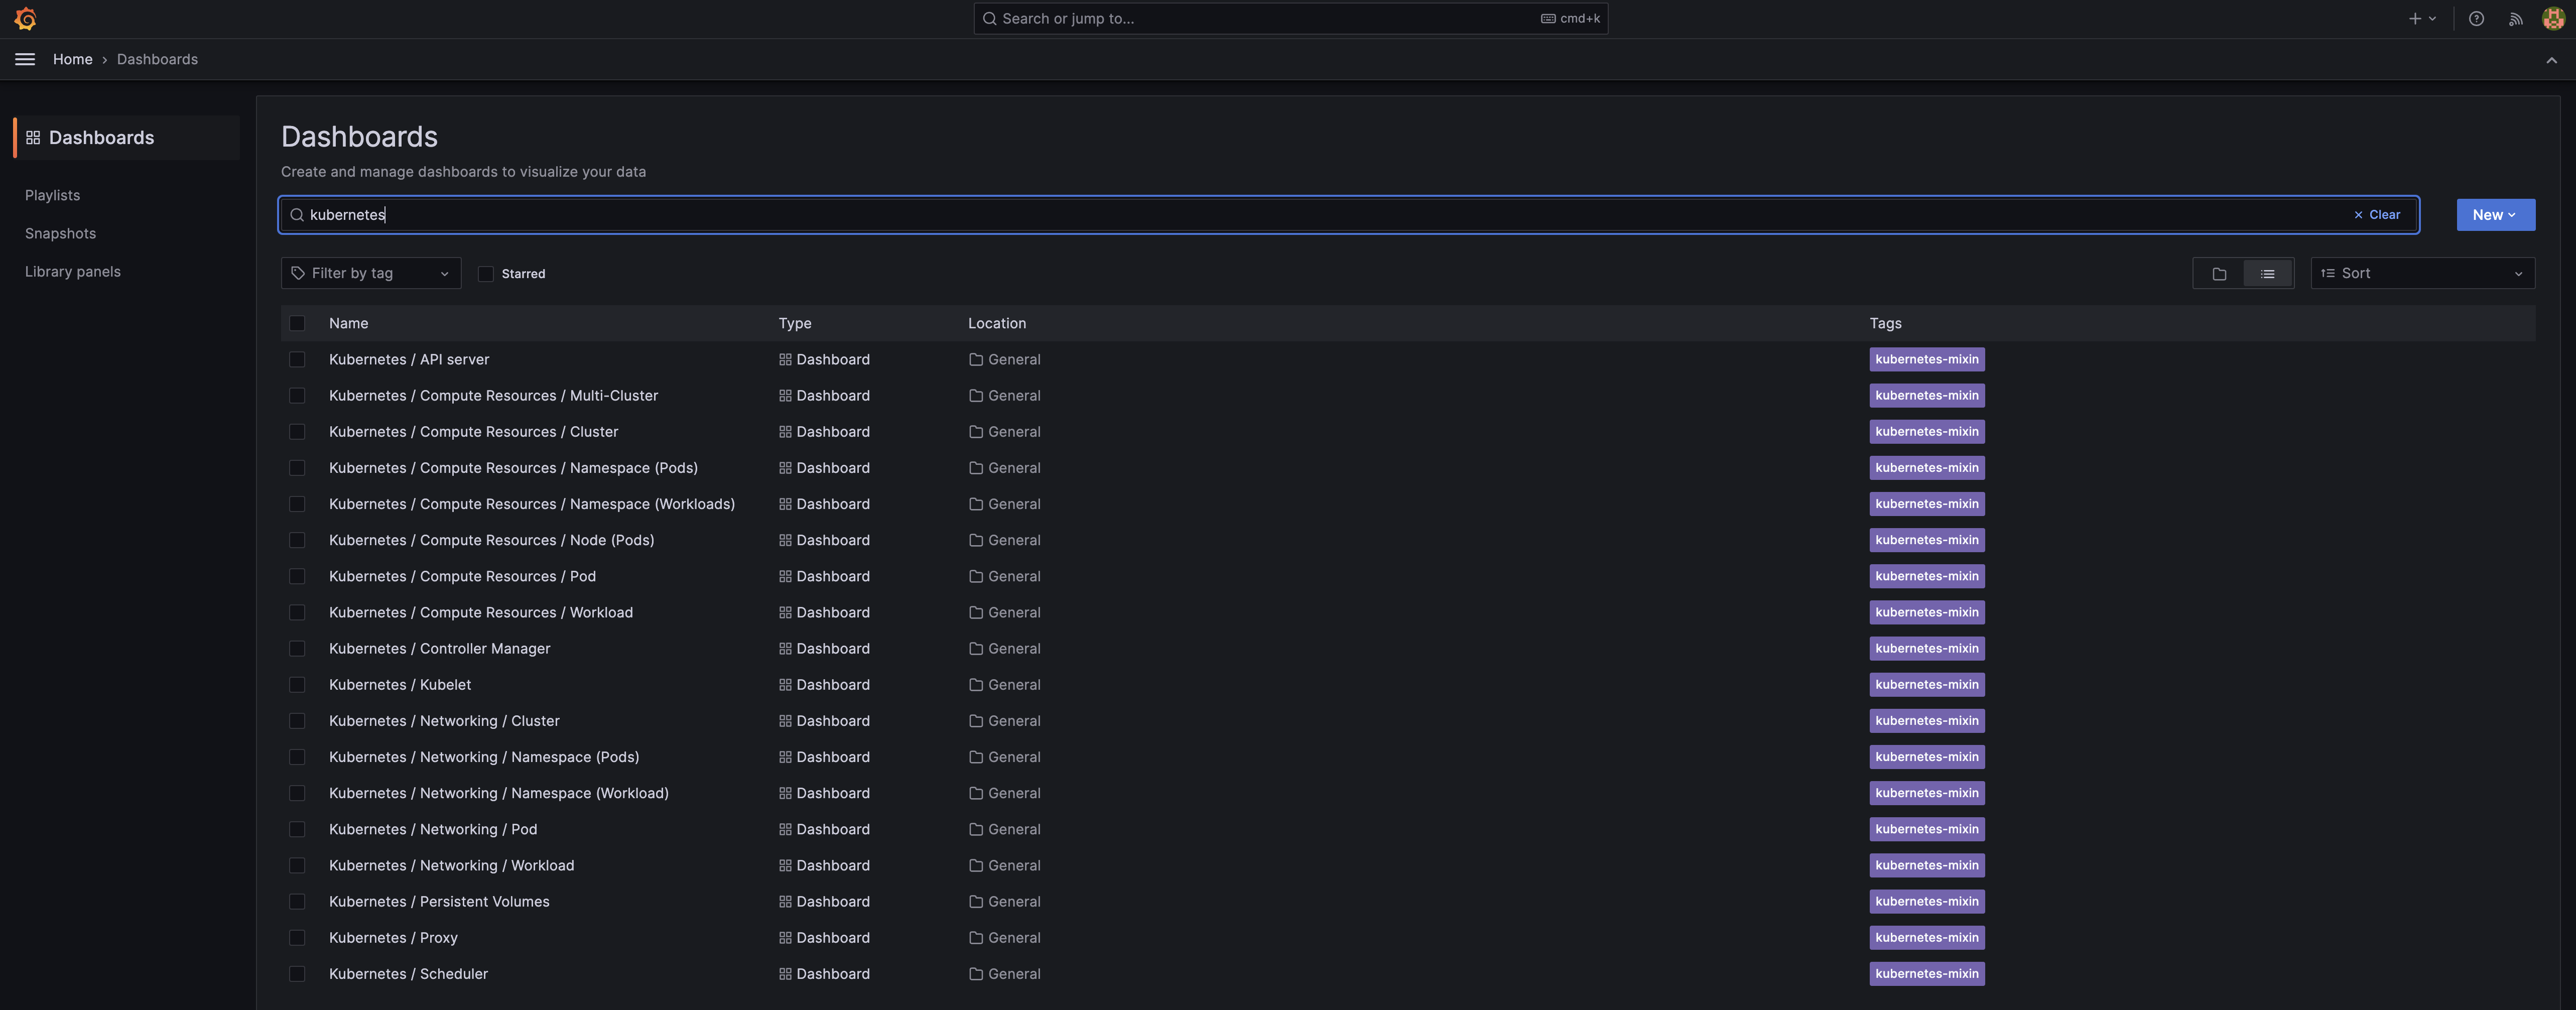Open Playlists in the sidebar
This screenshot has width=2576, height=1010.
click(x=52, y=196)
